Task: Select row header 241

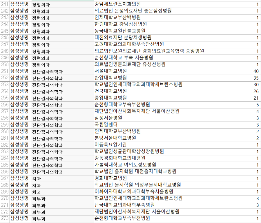Action: [x=5, y=4]
